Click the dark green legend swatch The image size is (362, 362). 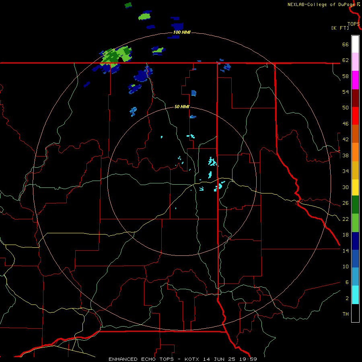355,205
